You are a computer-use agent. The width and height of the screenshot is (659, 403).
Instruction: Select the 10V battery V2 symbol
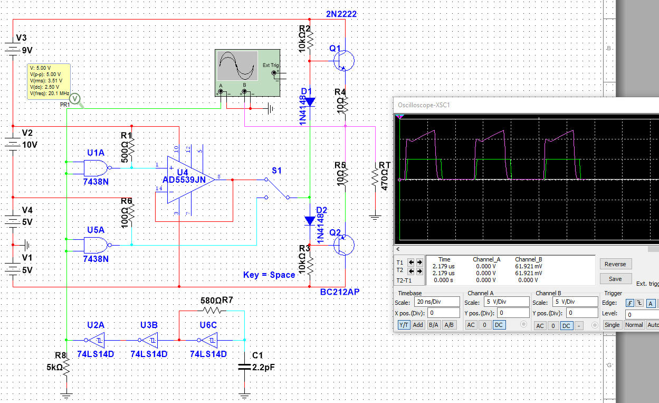(x=12, y=143)
